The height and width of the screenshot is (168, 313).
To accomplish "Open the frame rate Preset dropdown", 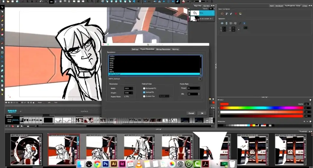I will [194, 88].
